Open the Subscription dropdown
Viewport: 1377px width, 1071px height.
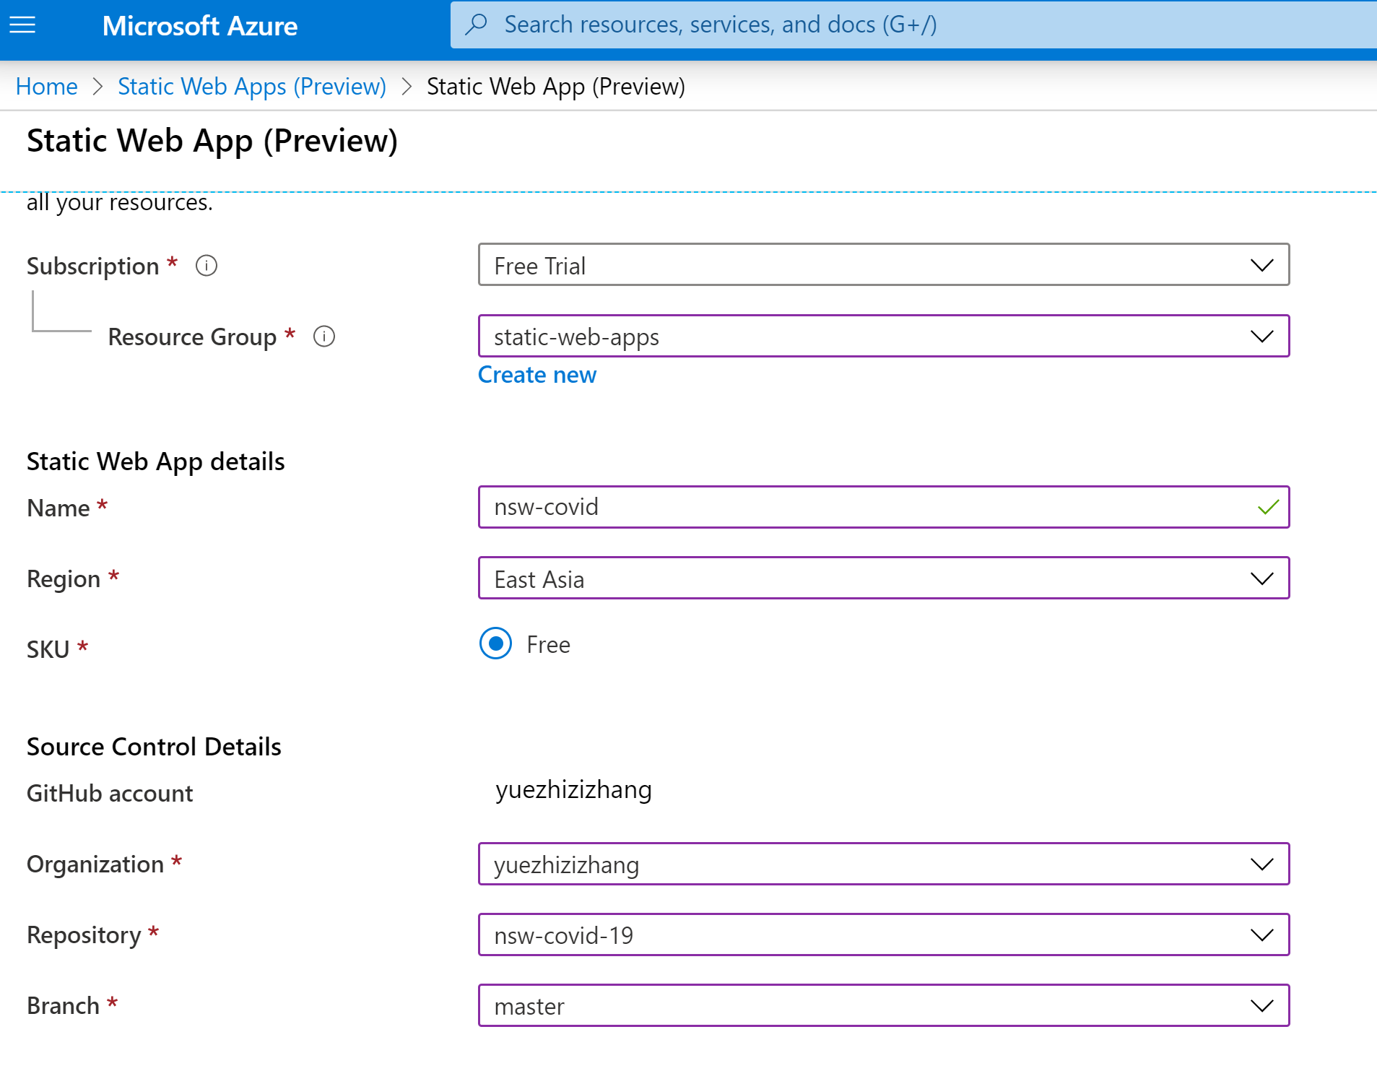(x=884, y=265)
